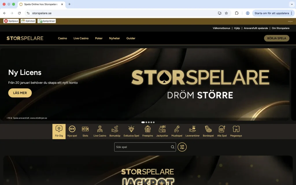296x185 pixels.
Task: Go to the Nyheter section
Action: [114, 38]
